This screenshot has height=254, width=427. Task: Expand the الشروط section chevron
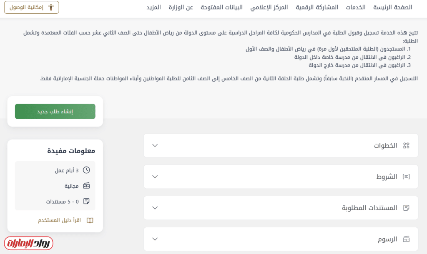[x=155, y=177]
